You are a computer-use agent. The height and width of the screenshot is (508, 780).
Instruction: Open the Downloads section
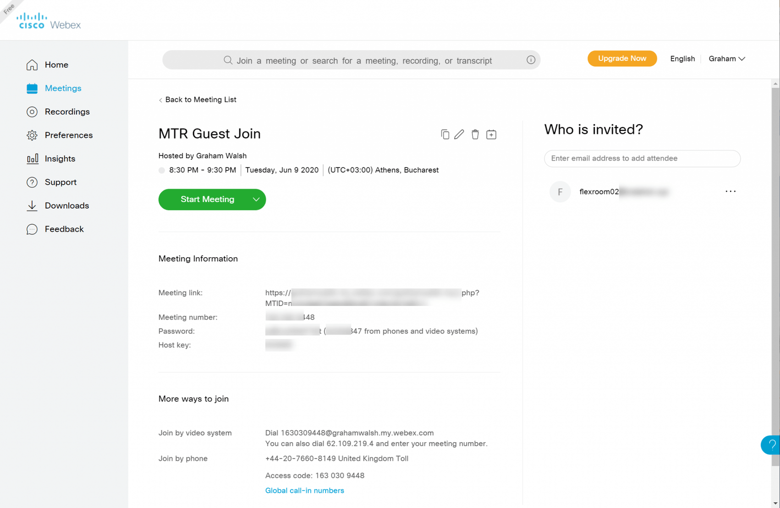click(x=67, y=205)
